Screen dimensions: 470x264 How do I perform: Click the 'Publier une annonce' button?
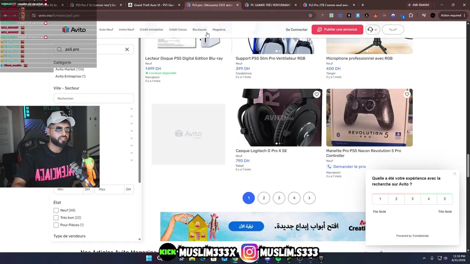coord(337,30)
